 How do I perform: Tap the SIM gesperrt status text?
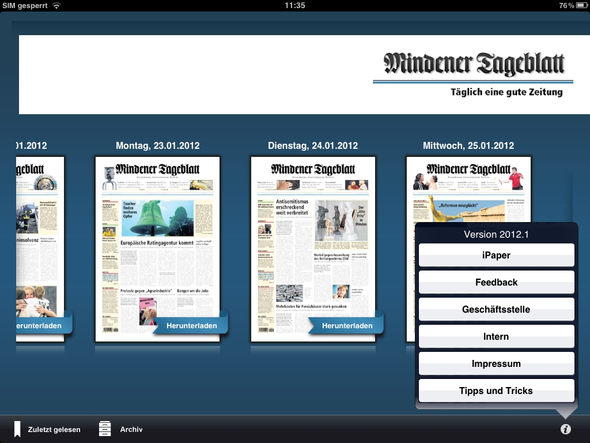[x=25, y=6]
